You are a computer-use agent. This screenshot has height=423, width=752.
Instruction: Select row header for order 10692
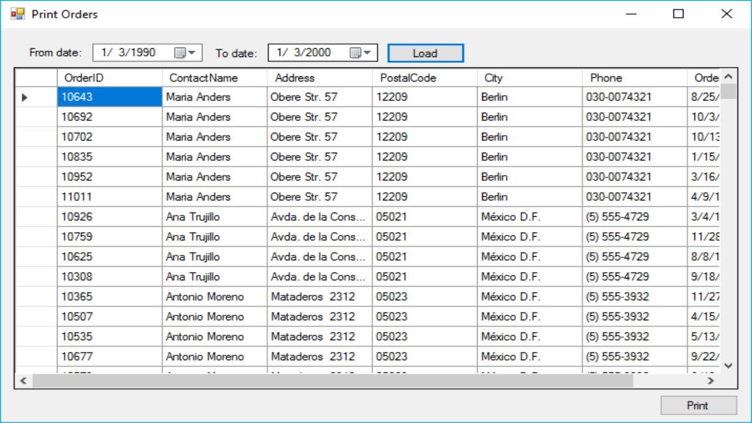[36, 117]
